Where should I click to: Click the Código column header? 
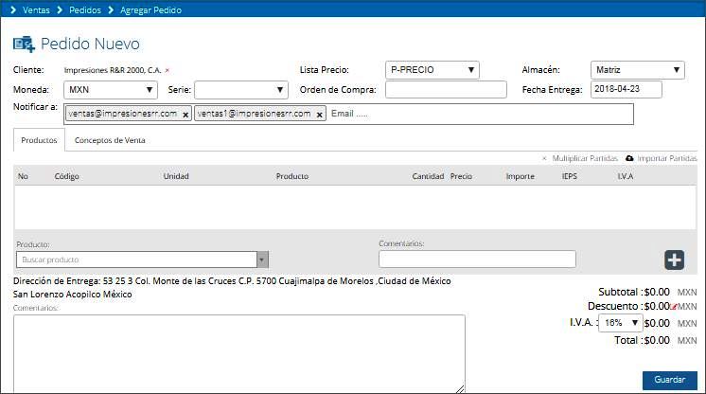pos(66,176)
